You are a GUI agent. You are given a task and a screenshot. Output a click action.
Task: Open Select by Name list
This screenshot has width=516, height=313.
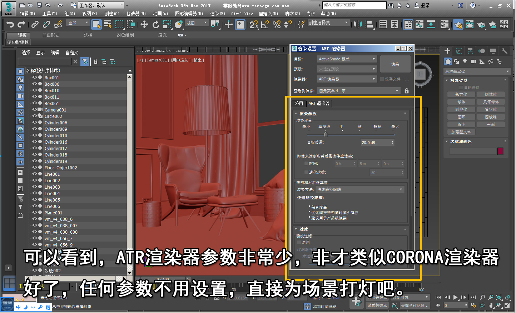108,24
